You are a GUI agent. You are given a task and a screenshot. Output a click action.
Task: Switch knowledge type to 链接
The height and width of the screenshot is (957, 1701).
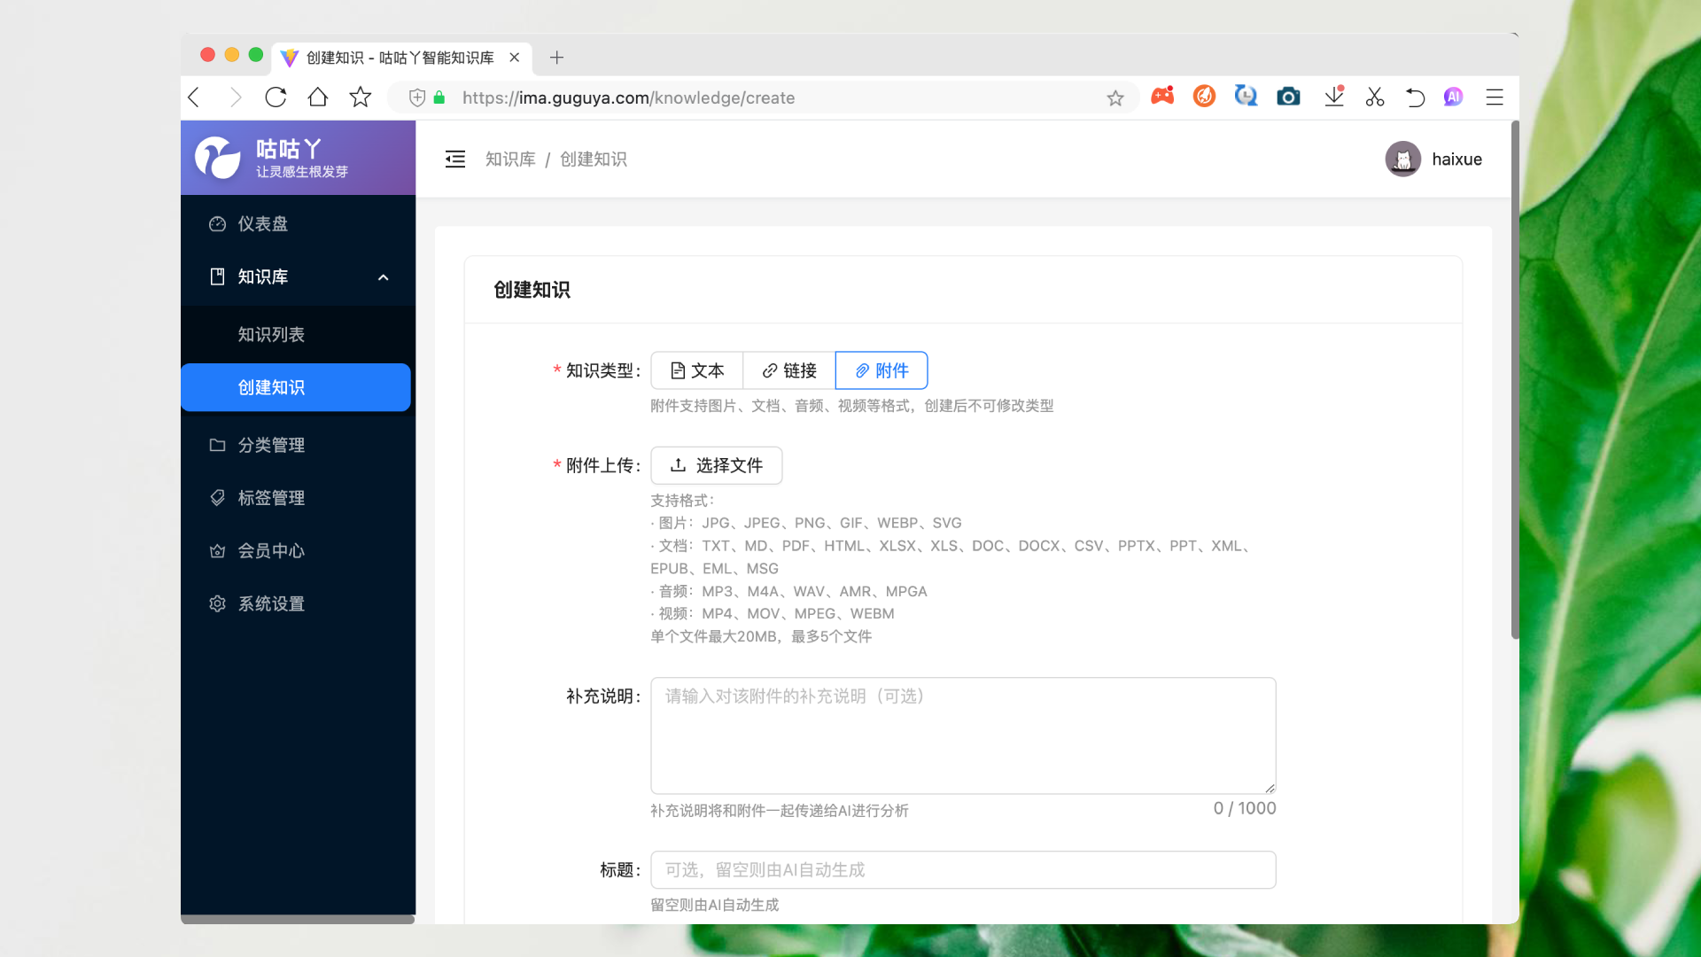788,370
